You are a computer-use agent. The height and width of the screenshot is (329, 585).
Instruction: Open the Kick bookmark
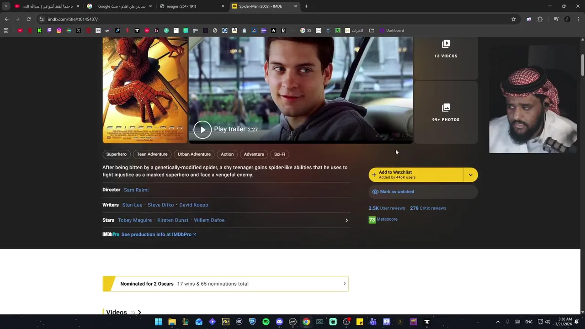click(39, 31)
